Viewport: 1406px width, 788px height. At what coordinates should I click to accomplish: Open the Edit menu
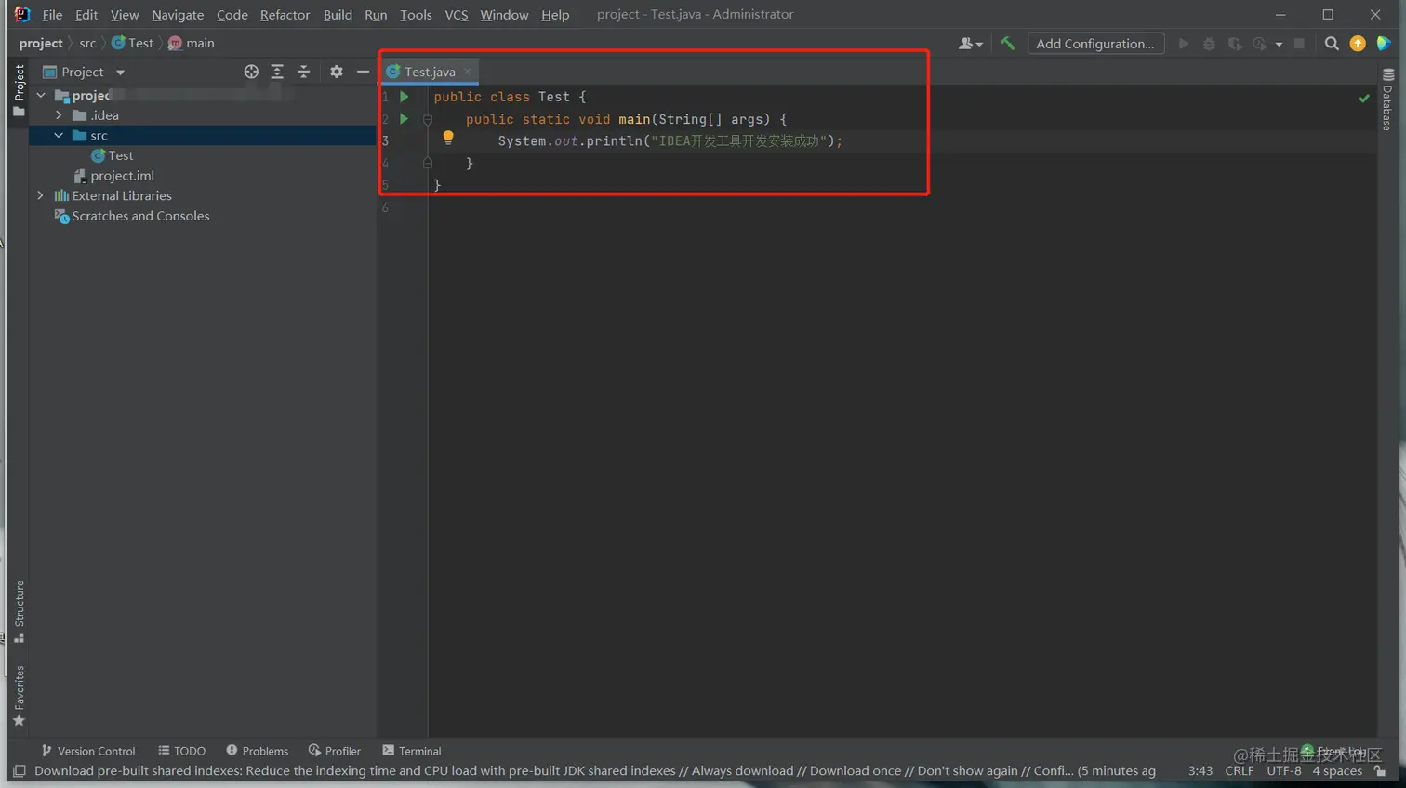tap(86, 15)
